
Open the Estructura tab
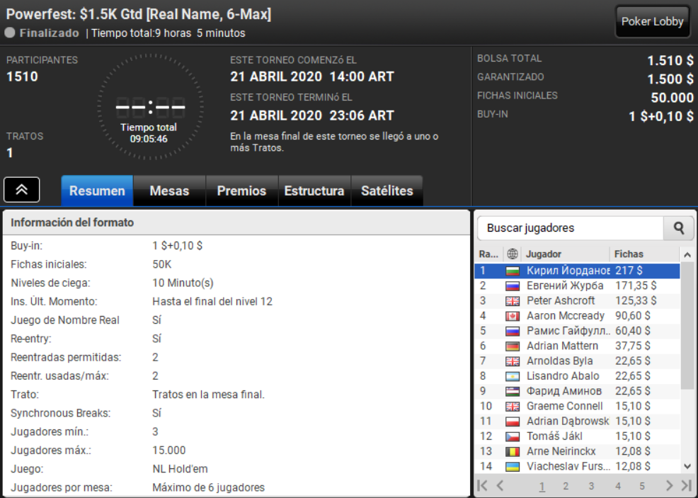point(314,191)
